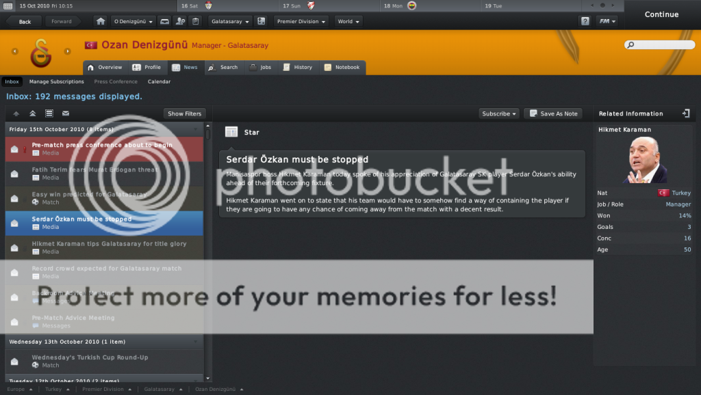Open the help question mark icon

(585, 21)
